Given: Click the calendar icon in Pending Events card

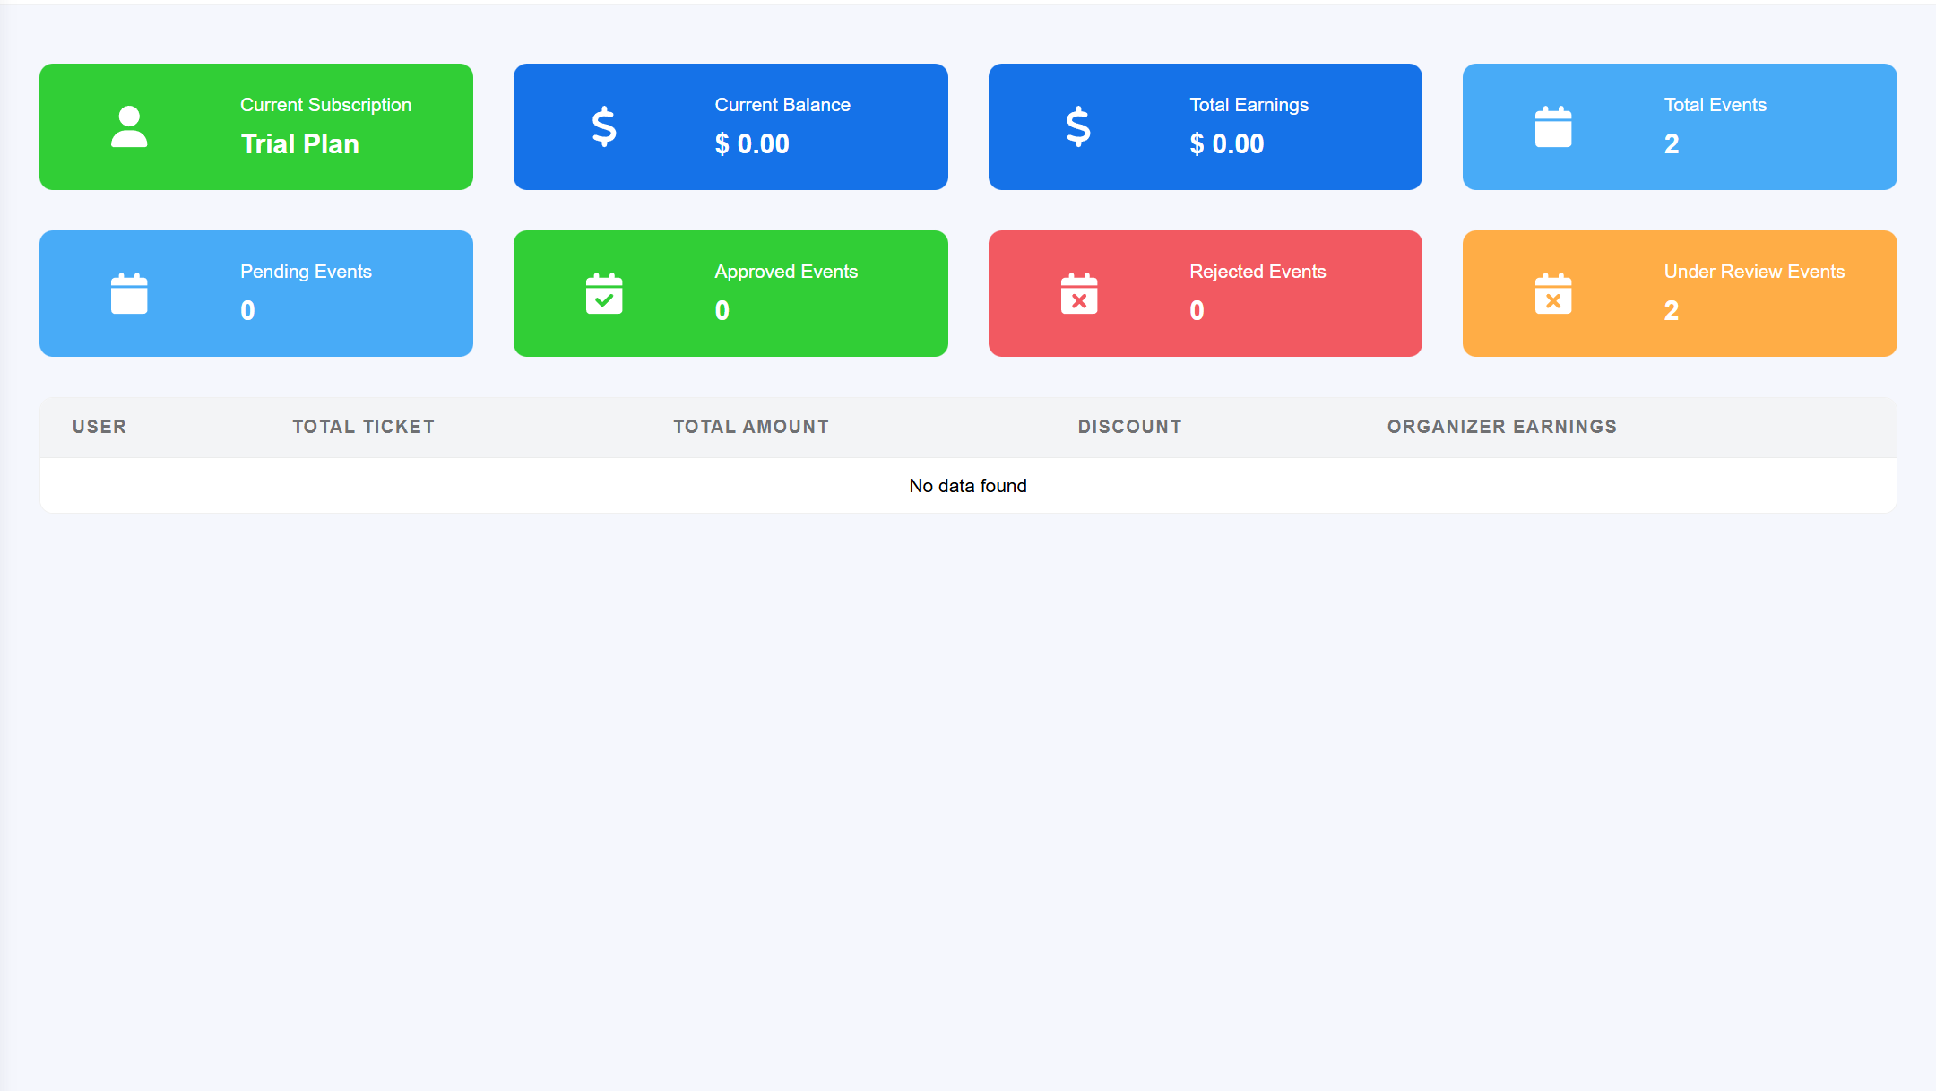Looking at the screenshot, I should click(x=129, y=293).
